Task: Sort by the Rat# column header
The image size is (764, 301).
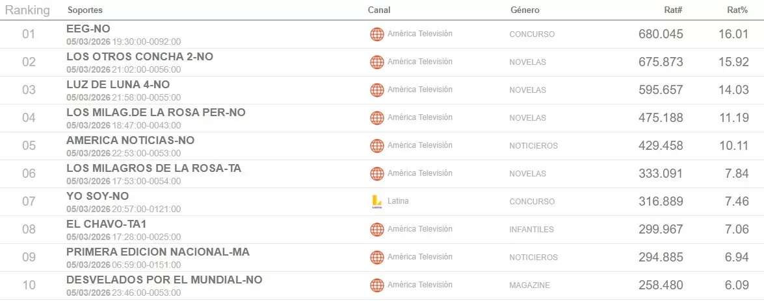Action: (x=673, y=10)
